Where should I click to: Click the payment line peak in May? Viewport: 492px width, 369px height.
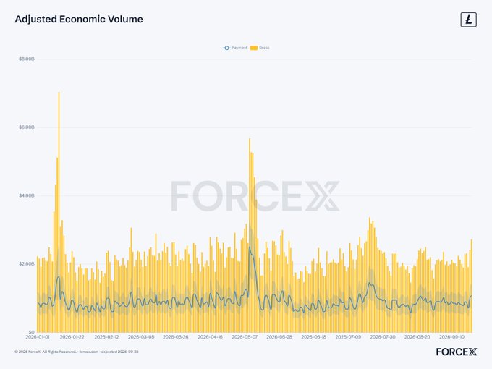pyautogui.click(x=250, y=247)
